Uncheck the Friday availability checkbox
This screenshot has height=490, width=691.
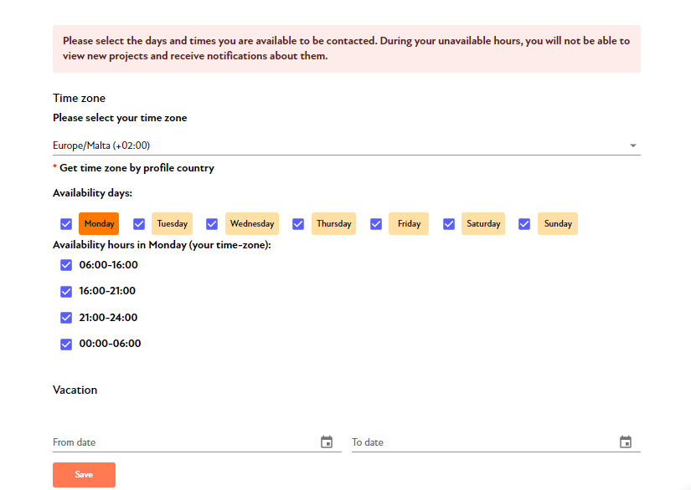[x=376, y=224]
